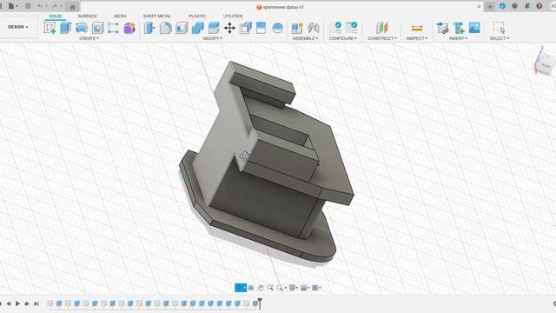Select the Insert Canvas image icon
Screen dimensions: 556x313
474,28
